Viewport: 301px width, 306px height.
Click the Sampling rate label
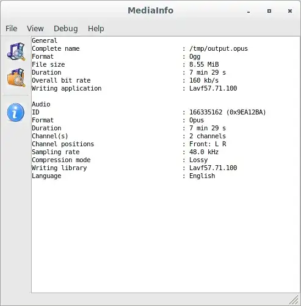56,152
